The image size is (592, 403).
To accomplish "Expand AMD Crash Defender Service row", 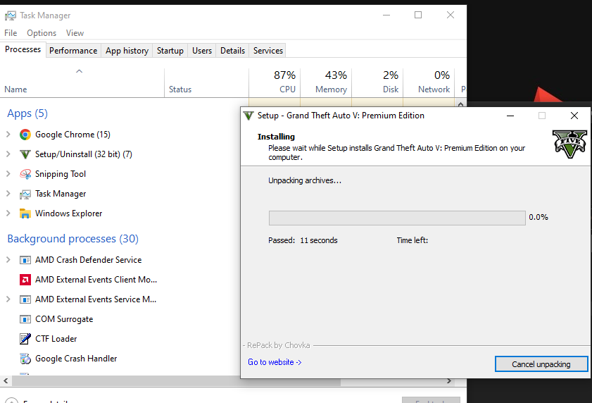I will point(8,260).
